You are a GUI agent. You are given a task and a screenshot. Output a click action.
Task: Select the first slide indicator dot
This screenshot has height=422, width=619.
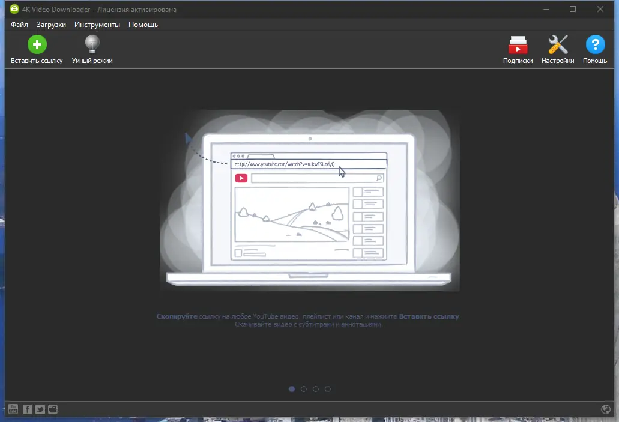click(x=292, y=389)
